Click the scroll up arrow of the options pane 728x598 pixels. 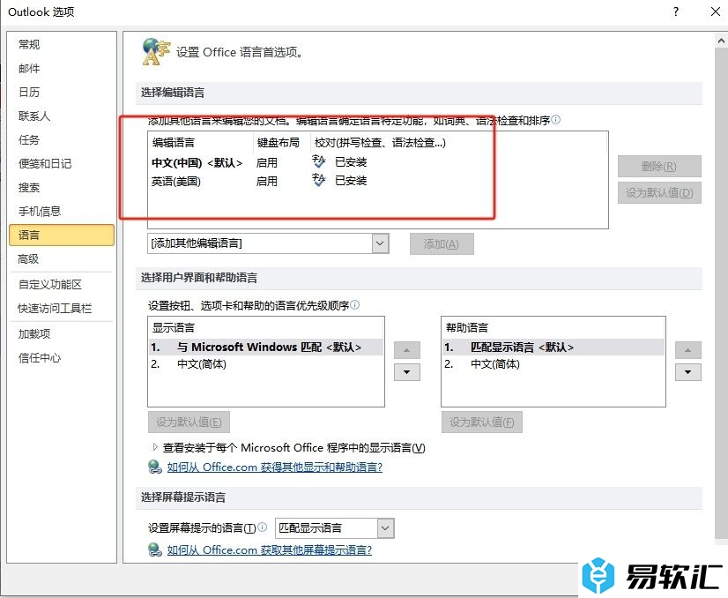coord(721,41)
